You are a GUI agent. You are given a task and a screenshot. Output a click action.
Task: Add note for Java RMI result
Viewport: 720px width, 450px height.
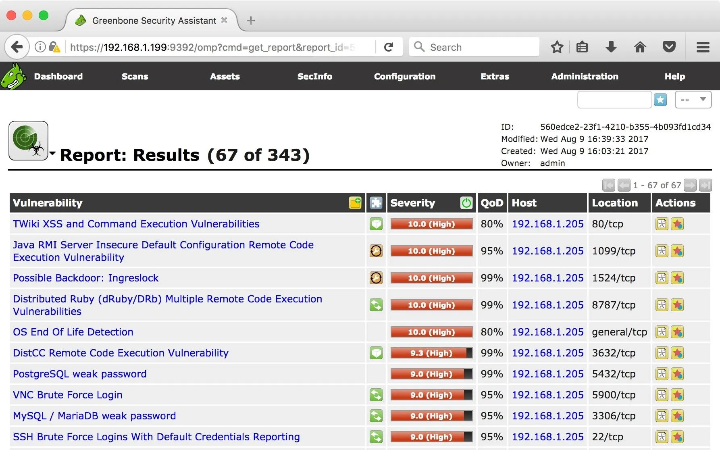pyautogui.click(x=662, y=251)
